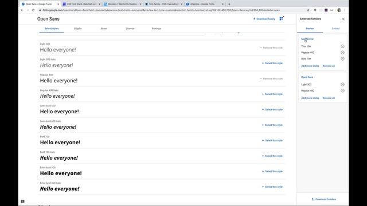Image resolution: width=367 pixels, height=206 pixels.
Task: Open the Glyphs tab
Action: (x=78, y=29)
